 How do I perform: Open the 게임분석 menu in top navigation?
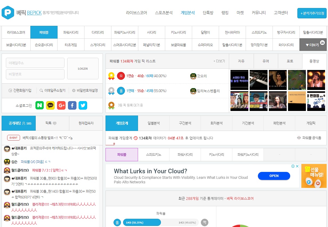[188, 13]
